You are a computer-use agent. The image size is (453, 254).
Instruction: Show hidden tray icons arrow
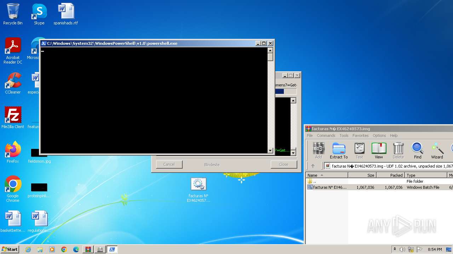(395, 249)
